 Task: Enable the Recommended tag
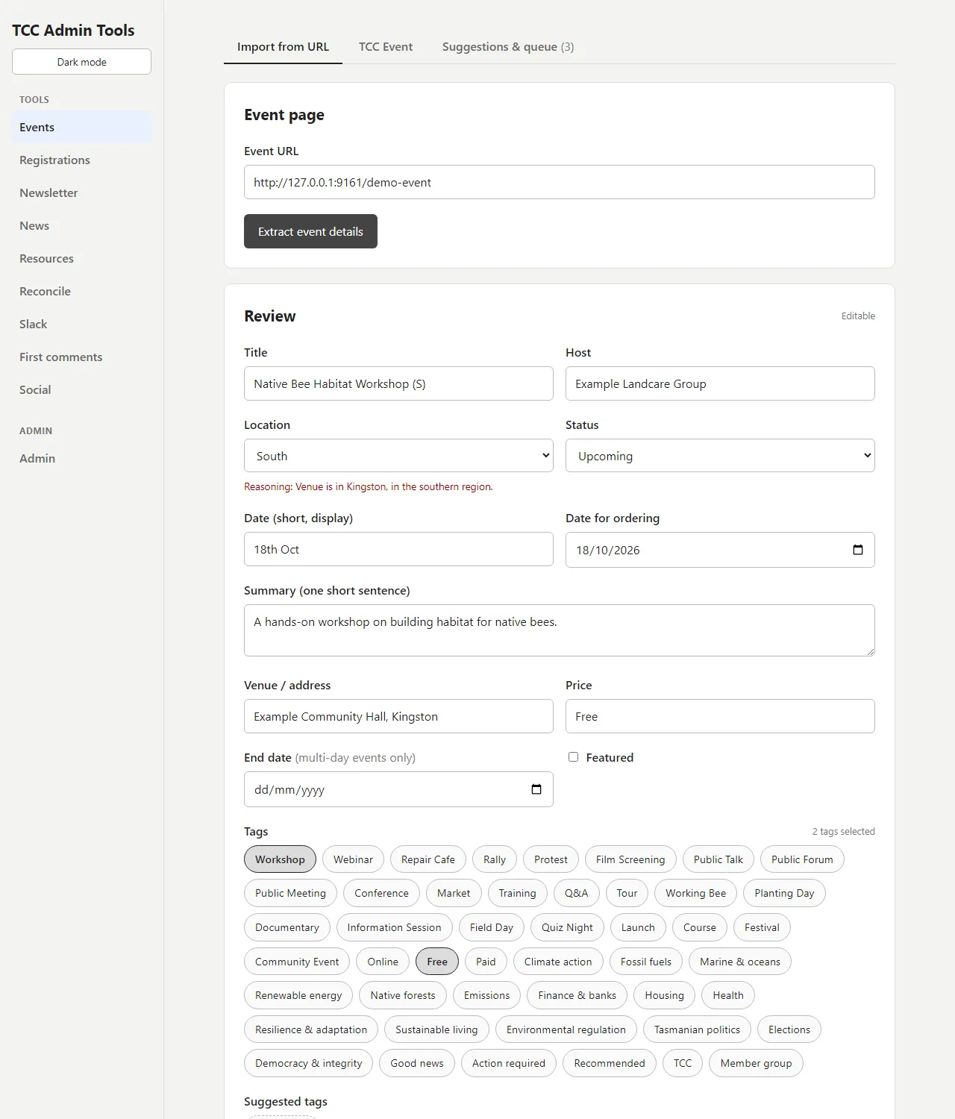610,1063
